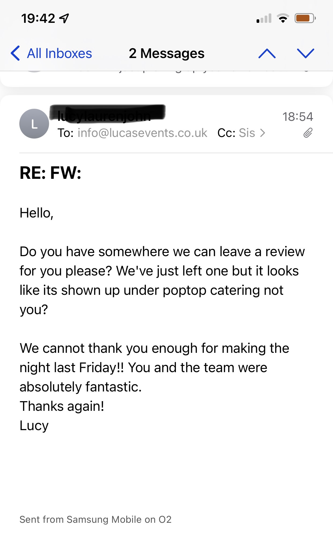Tap the cellular signal bars
Viewport: 333px width, 537px height.
click(x=264, y=18)
